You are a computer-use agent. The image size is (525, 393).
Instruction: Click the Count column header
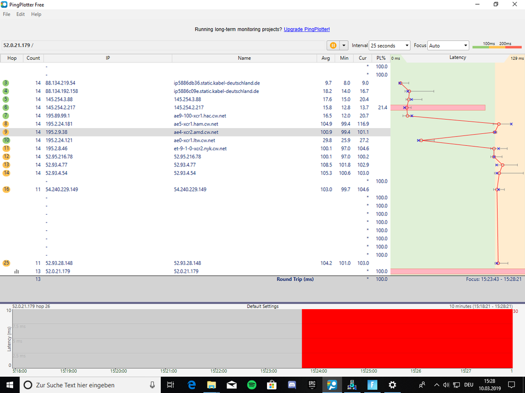pos(33,58)
